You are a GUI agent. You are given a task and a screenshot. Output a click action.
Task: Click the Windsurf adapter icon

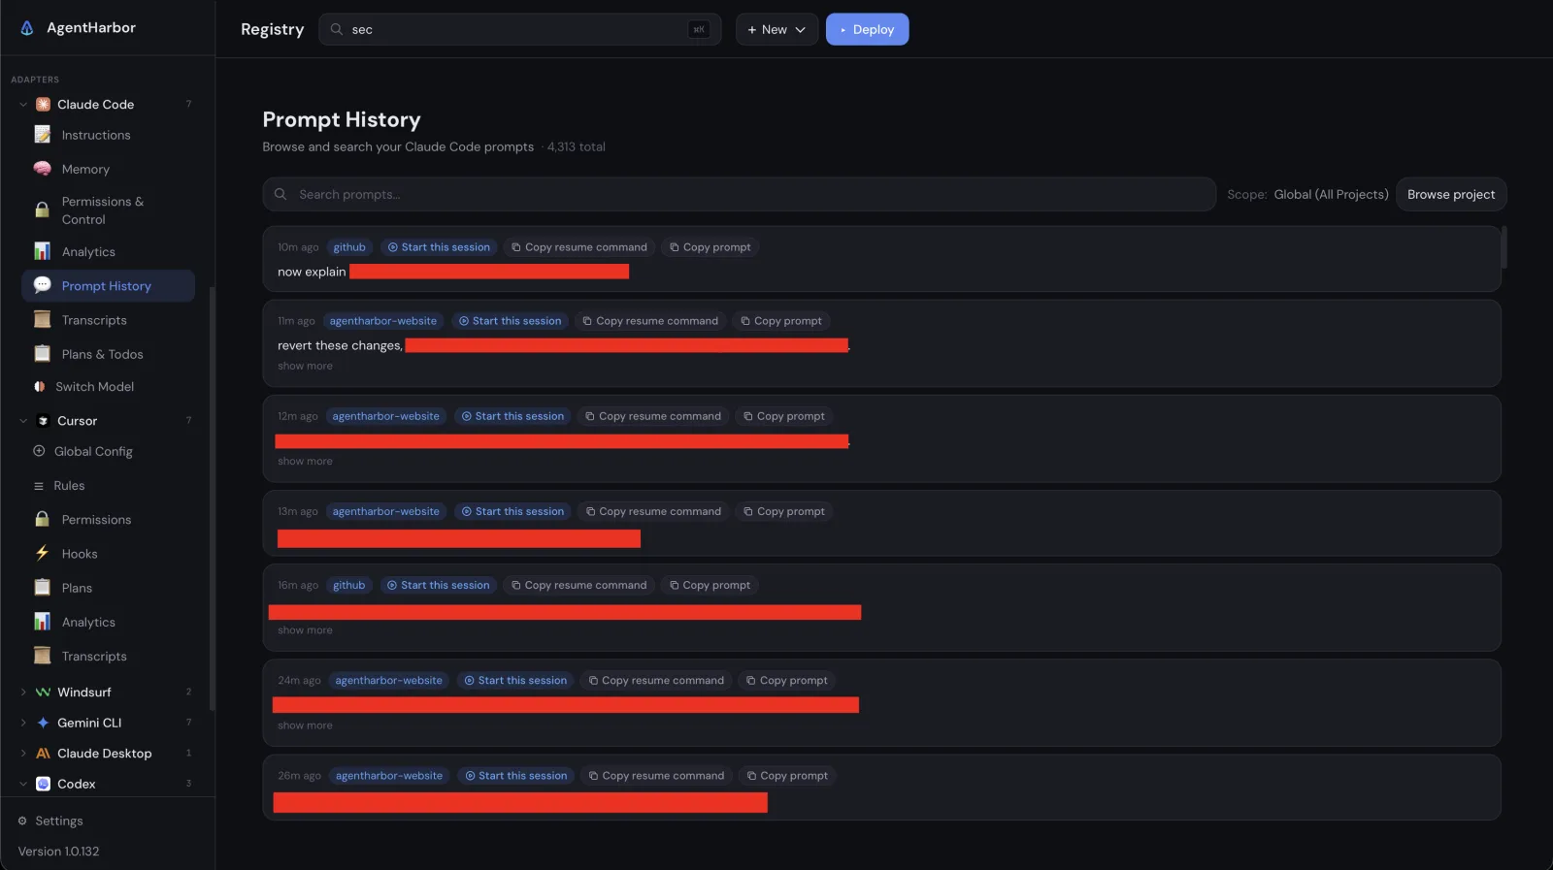pyautogui.click(x=43, y=693)
